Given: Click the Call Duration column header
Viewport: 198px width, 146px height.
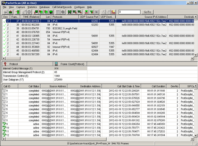Looking at the screenshot, I should click(154, 86).
